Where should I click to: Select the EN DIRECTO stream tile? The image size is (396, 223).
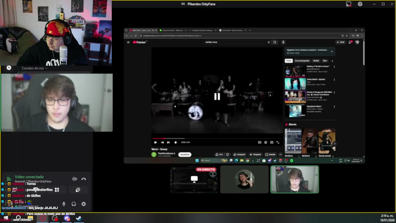[194, 179]
